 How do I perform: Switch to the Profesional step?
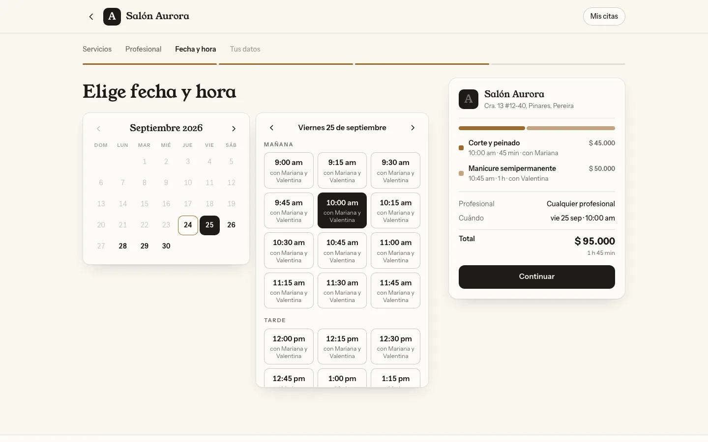click(x=143, y=49)
